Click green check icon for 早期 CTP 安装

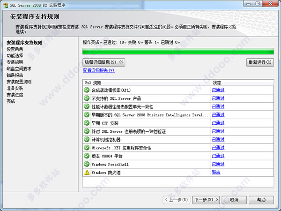pos(87,123)
